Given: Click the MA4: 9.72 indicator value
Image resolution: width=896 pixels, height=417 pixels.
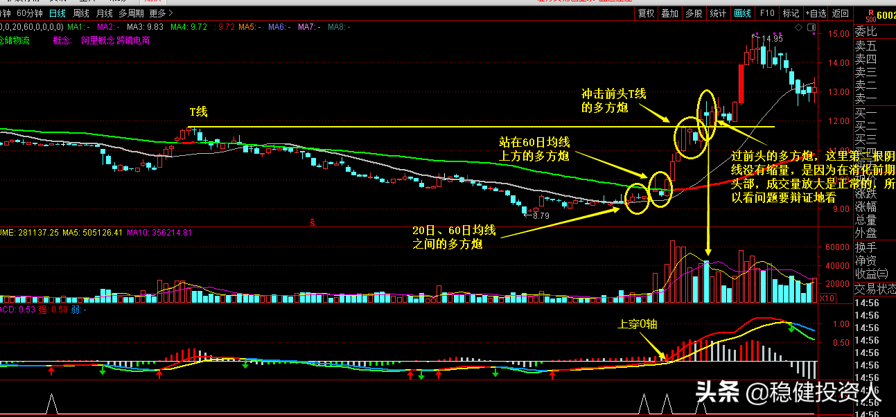Looking at the screenshot, I should 188,27.
